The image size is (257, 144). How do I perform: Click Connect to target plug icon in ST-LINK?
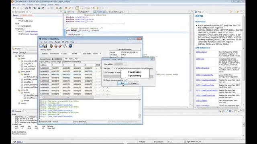point(51,46)
